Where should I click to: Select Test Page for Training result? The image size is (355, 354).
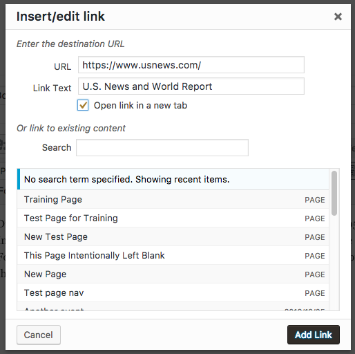(173, 218)
